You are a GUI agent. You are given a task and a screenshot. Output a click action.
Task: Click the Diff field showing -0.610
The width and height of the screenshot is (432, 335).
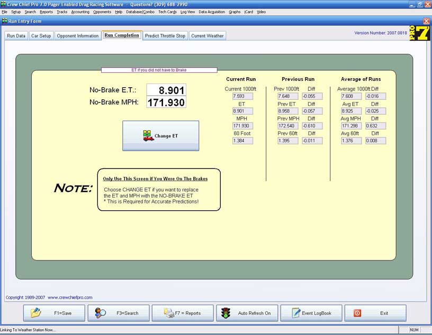[x=312, y=126]
